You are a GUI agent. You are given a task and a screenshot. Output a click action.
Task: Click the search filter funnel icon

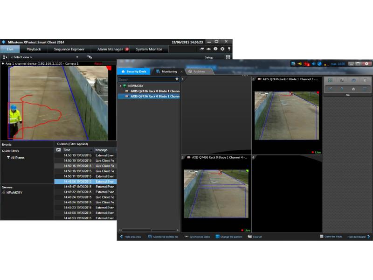pyautogui.click(x=177, y=79)
